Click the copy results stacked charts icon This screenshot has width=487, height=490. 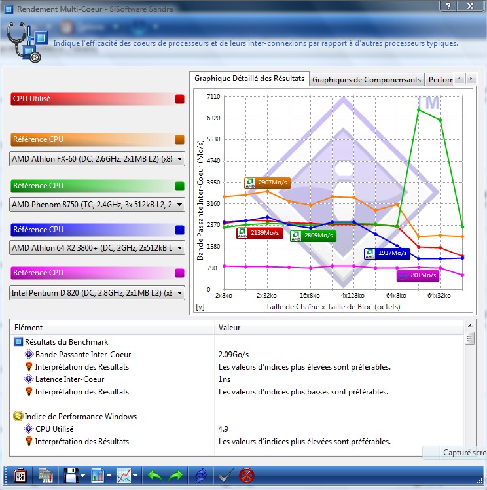pyautogui.click(x=45, y=476)
